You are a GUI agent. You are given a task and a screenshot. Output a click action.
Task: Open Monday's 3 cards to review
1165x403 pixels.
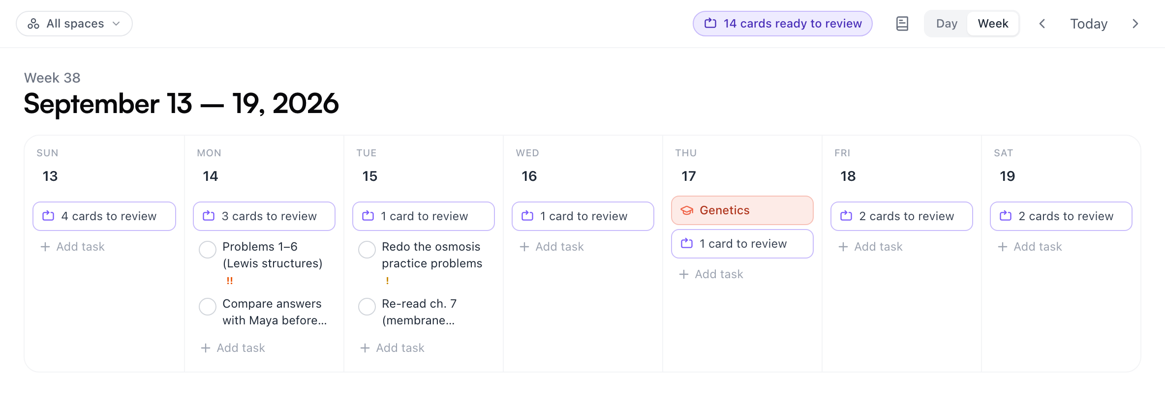(264, 216)
